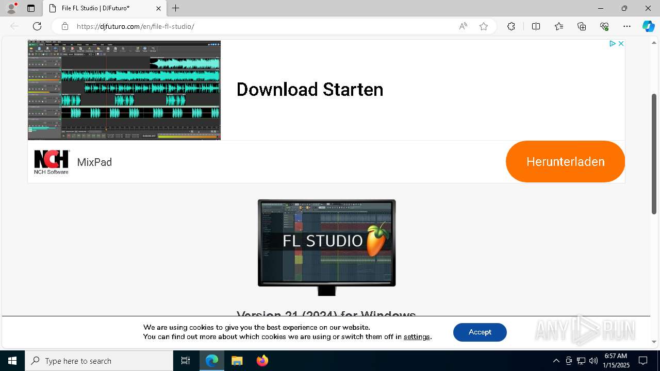Show hidden system tray icons
The width and height of the screenshot is (660, 371).
pyautogui.click(x=556, y=361)
